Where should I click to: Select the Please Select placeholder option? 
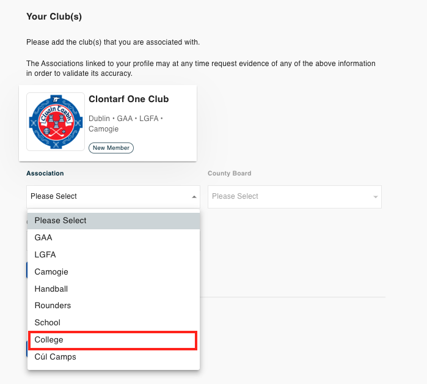[x=114, y=221]
